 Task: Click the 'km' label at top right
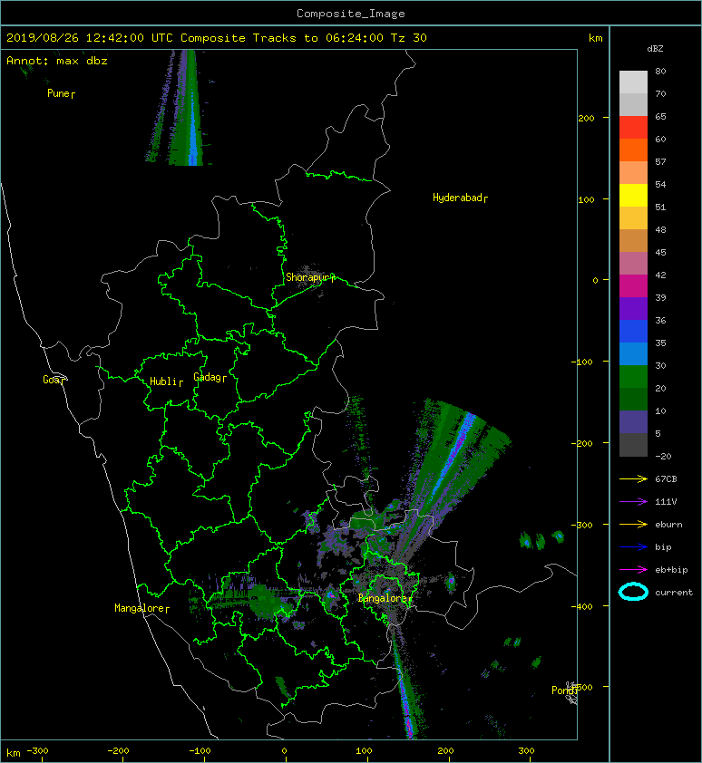pyautogui.click(x=595, y=38)
